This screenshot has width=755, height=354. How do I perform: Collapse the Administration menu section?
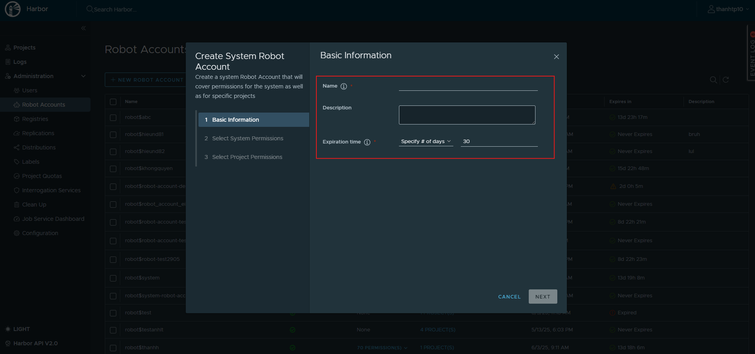pos(83,76)
